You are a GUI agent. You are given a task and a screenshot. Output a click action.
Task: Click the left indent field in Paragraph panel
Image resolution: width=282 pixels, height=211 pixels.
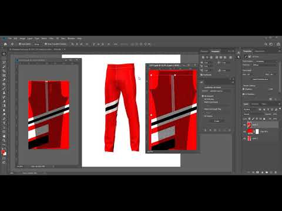(208, 63)
